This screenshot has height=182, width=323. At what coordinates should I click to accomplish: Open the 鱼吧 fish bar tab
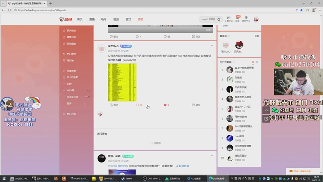(140, 19)
